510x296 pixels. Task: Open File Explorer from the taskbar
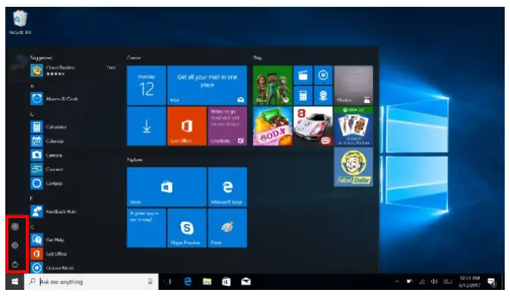[207, 282]
